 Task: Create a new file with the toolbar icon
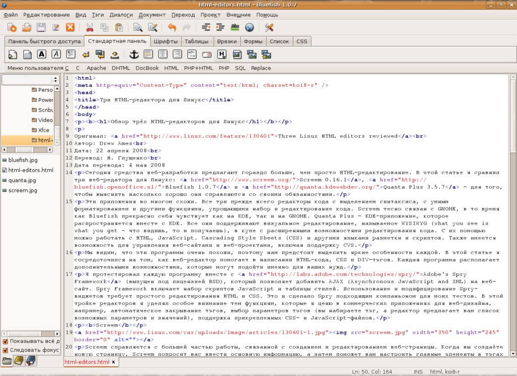(x=12, y=28)
